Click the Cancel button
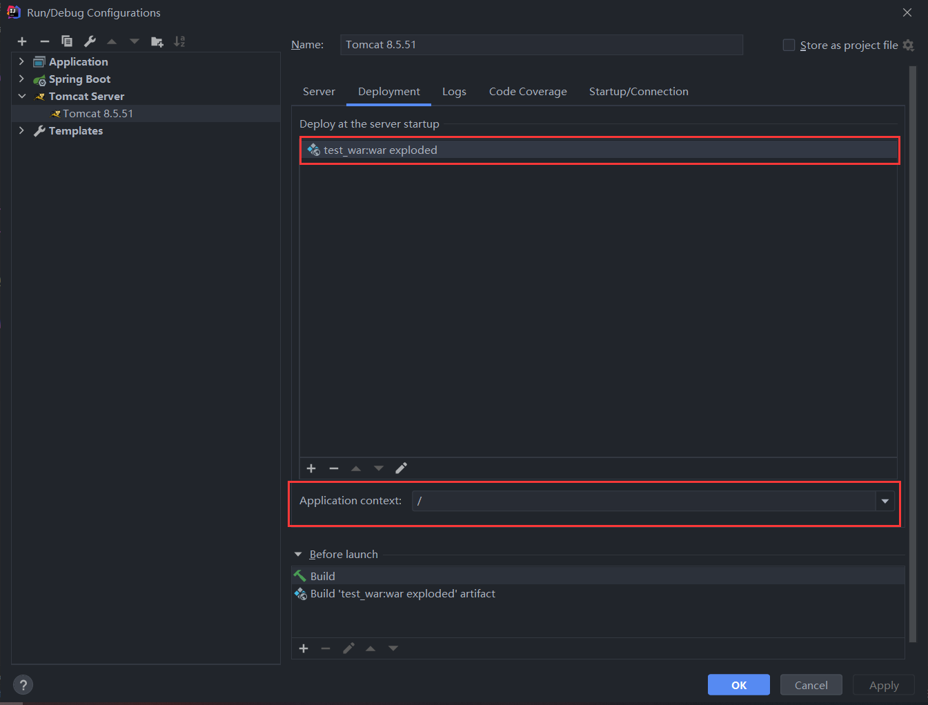Viewport: 928px width, 705px height. click(x=811, y=685)
